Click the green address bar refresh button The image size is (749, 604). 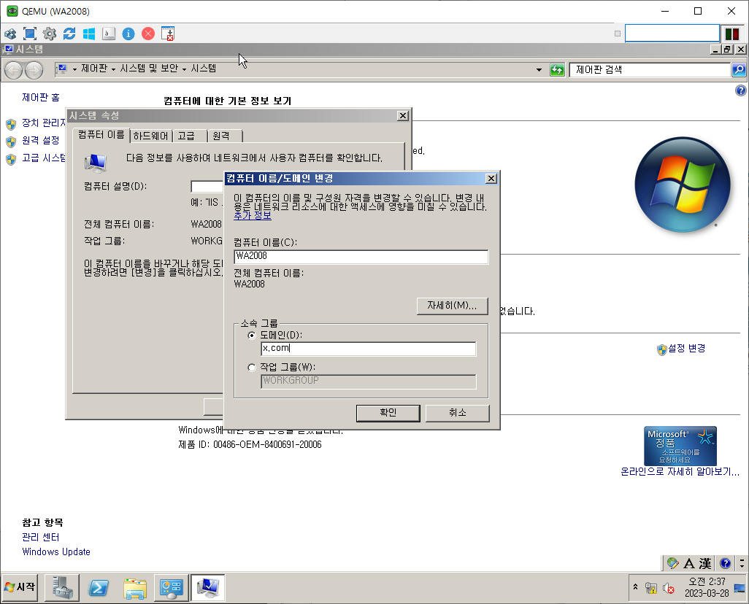[558, 70]
